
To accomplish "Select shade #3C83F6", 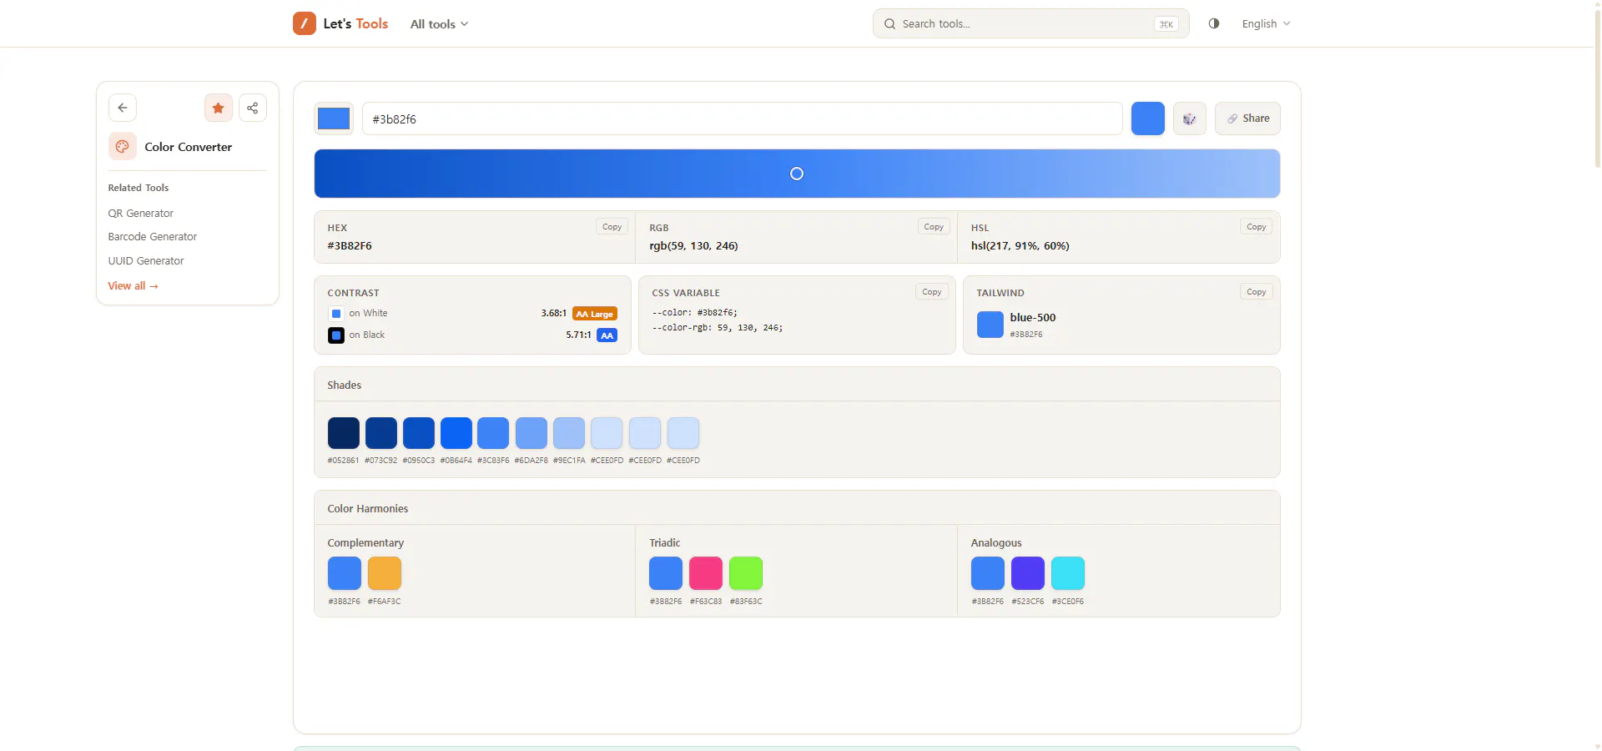I will (x=493, y=433).
